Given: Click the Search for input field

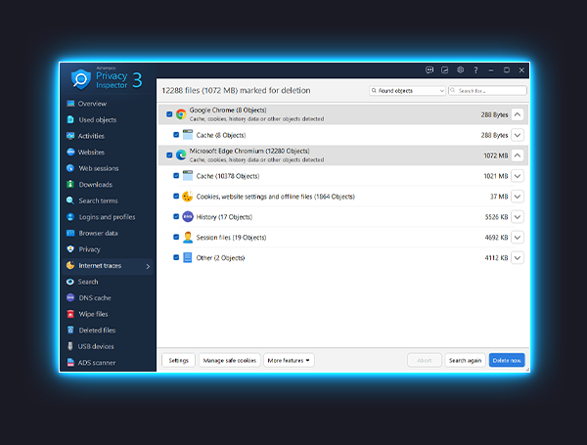Looking at the screenshot, I should click(x=492, y=91).
